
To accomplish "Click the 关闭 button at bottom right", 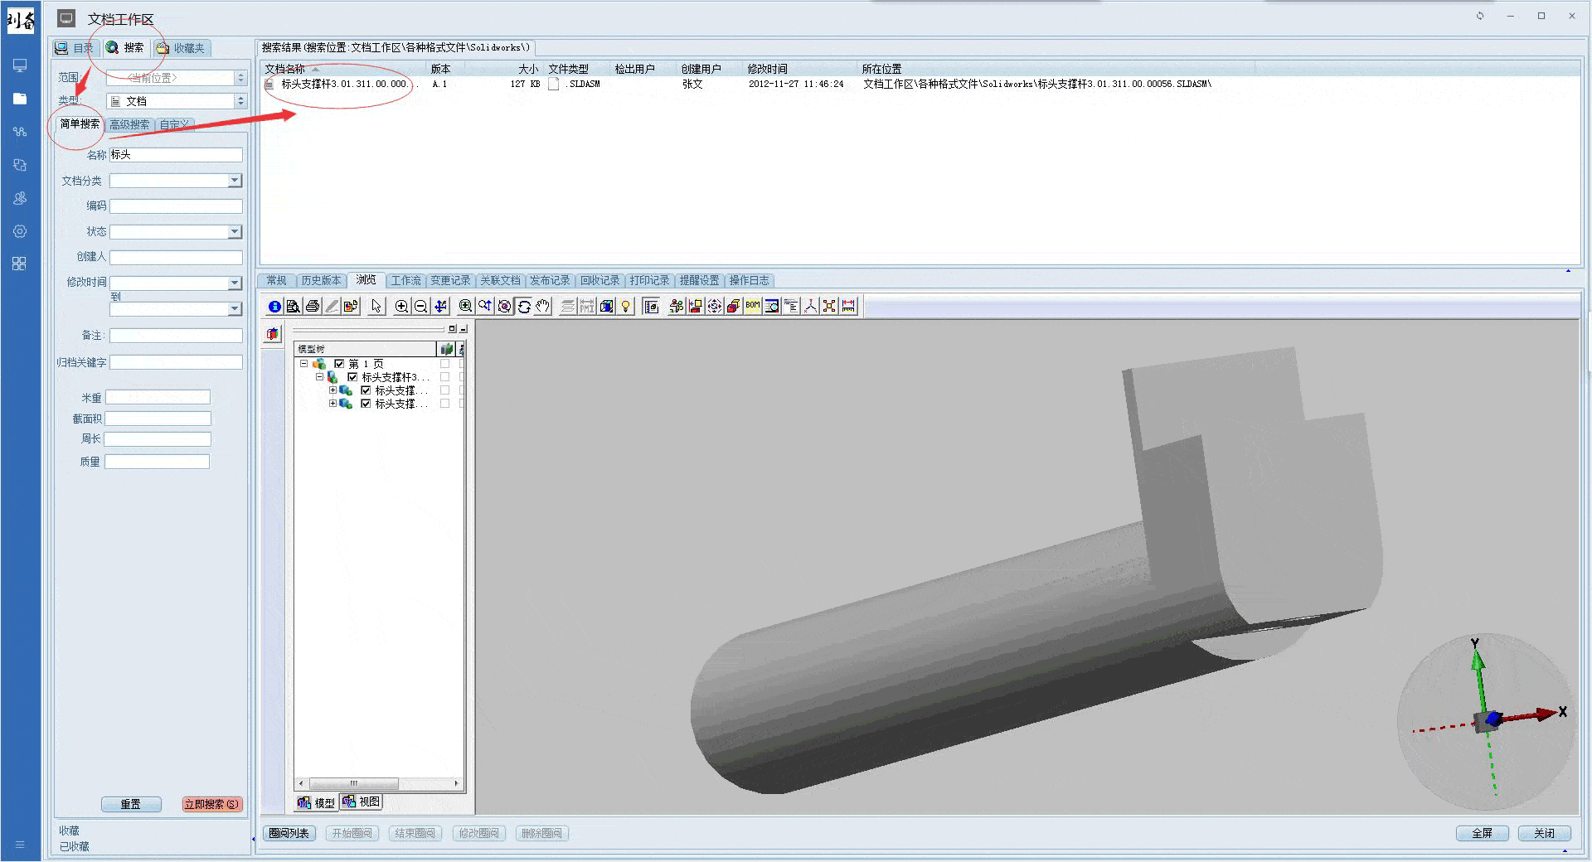I will (1544, 833).
